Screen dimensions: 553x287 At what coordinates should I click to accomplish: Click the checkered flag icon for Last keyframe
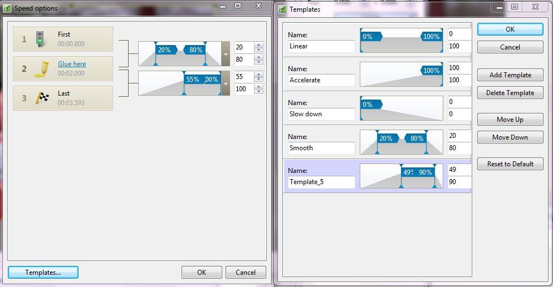click(x=42, y=98)
